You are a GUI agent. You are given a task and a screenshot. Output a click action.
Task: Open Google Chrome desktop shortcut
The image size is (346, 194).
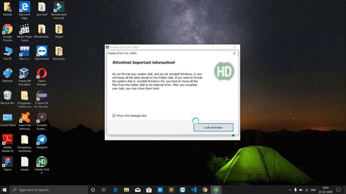(x=8, y=32)
